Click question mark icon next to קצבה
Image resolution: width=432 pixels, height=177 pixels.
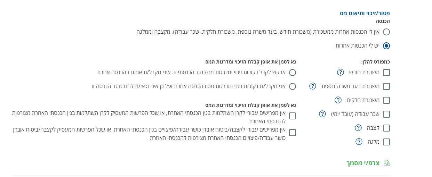tap(358, 128)
